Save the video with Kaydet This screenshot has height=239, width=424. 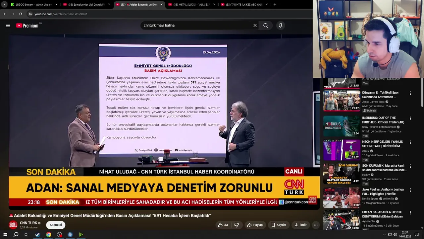(278, 225)
